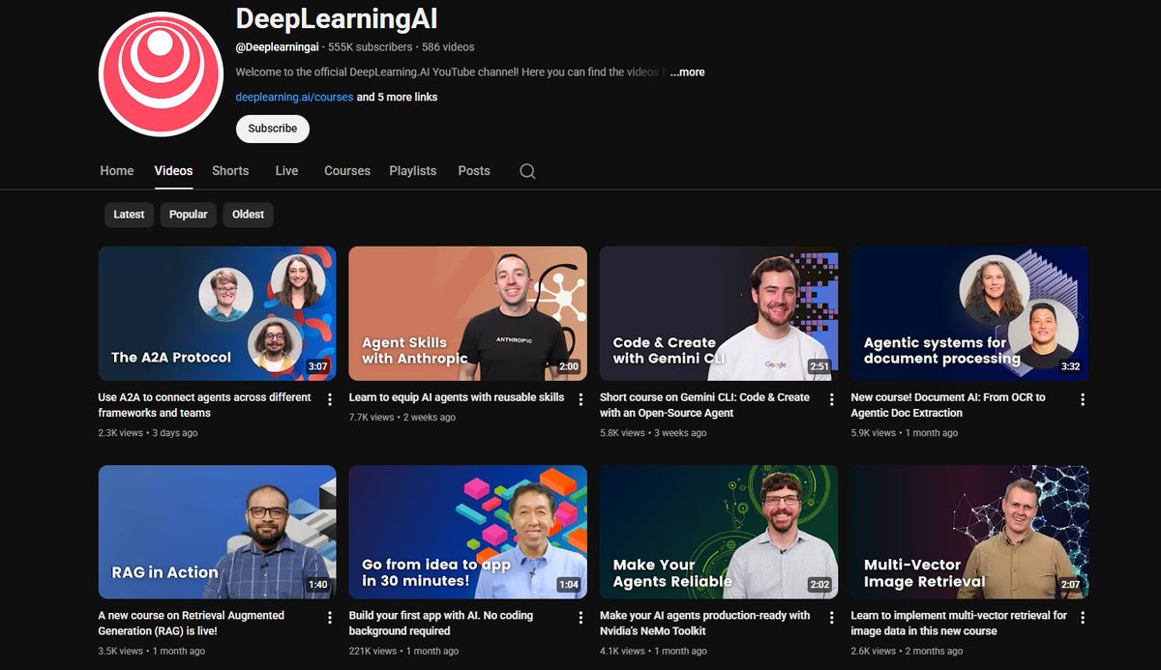Click title 'New course! Document AI: From OCR to Agentic'
Screen dimensions: 1161x670
coord(948,405)
